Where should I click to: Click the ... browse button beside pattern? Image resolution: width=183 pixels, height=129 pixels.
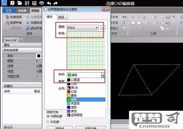(x=102, y=28)
